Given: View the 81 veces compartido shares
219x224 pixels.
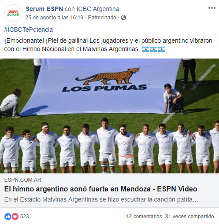Looking at the screenshot, I should tap(189, 217).
